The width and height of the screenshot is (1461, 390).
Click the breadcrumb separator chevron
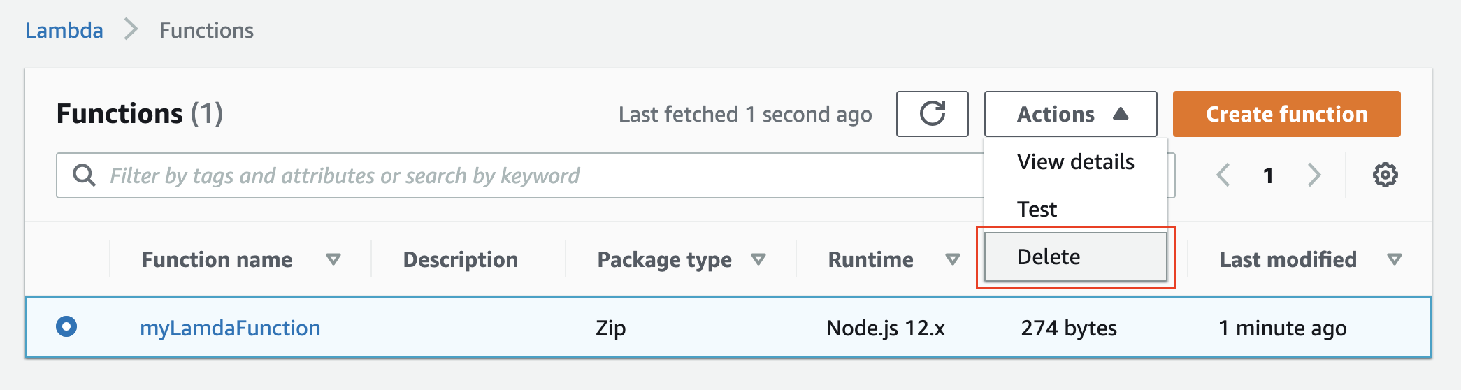[131, 30]
